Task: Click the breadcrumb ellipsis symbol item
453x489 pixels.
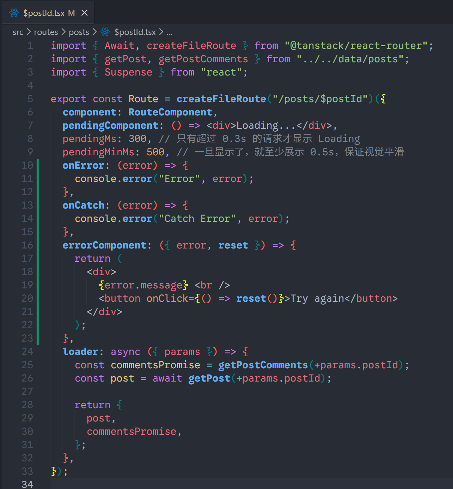Action: point(169,32)
